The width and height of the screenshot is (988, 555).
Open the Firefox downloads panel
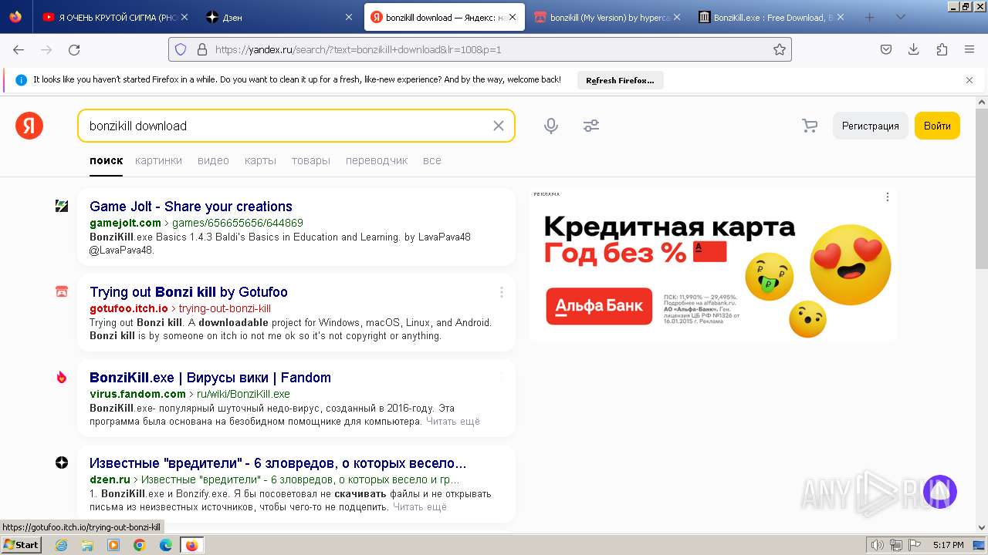pos(913,49)
